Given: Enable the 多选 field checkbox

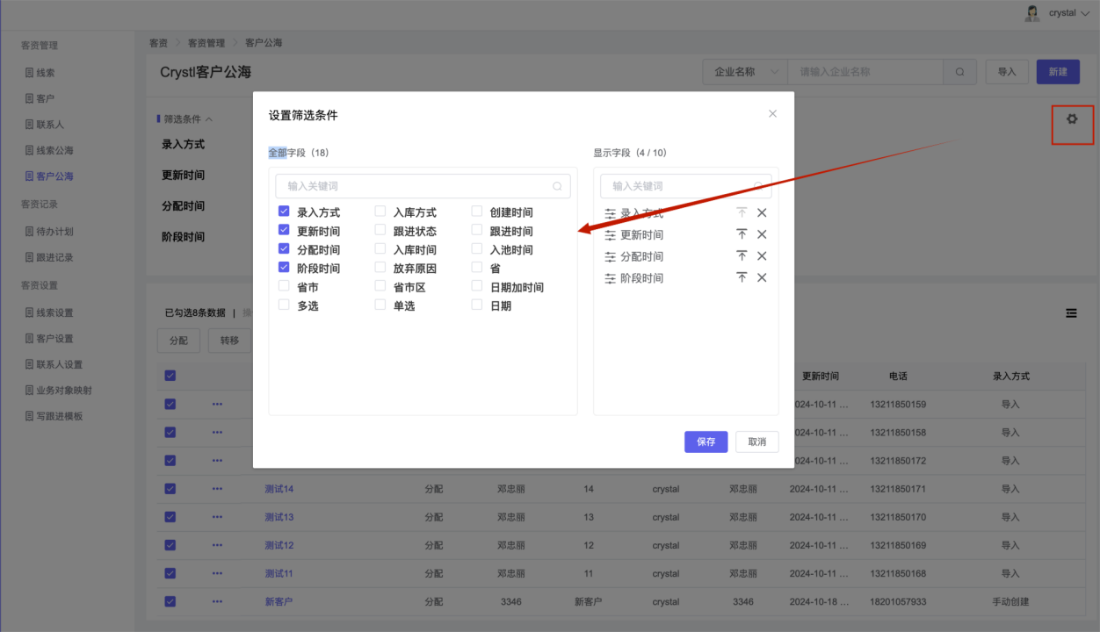Looking at the screenshot, I should [x=284, y=305].
